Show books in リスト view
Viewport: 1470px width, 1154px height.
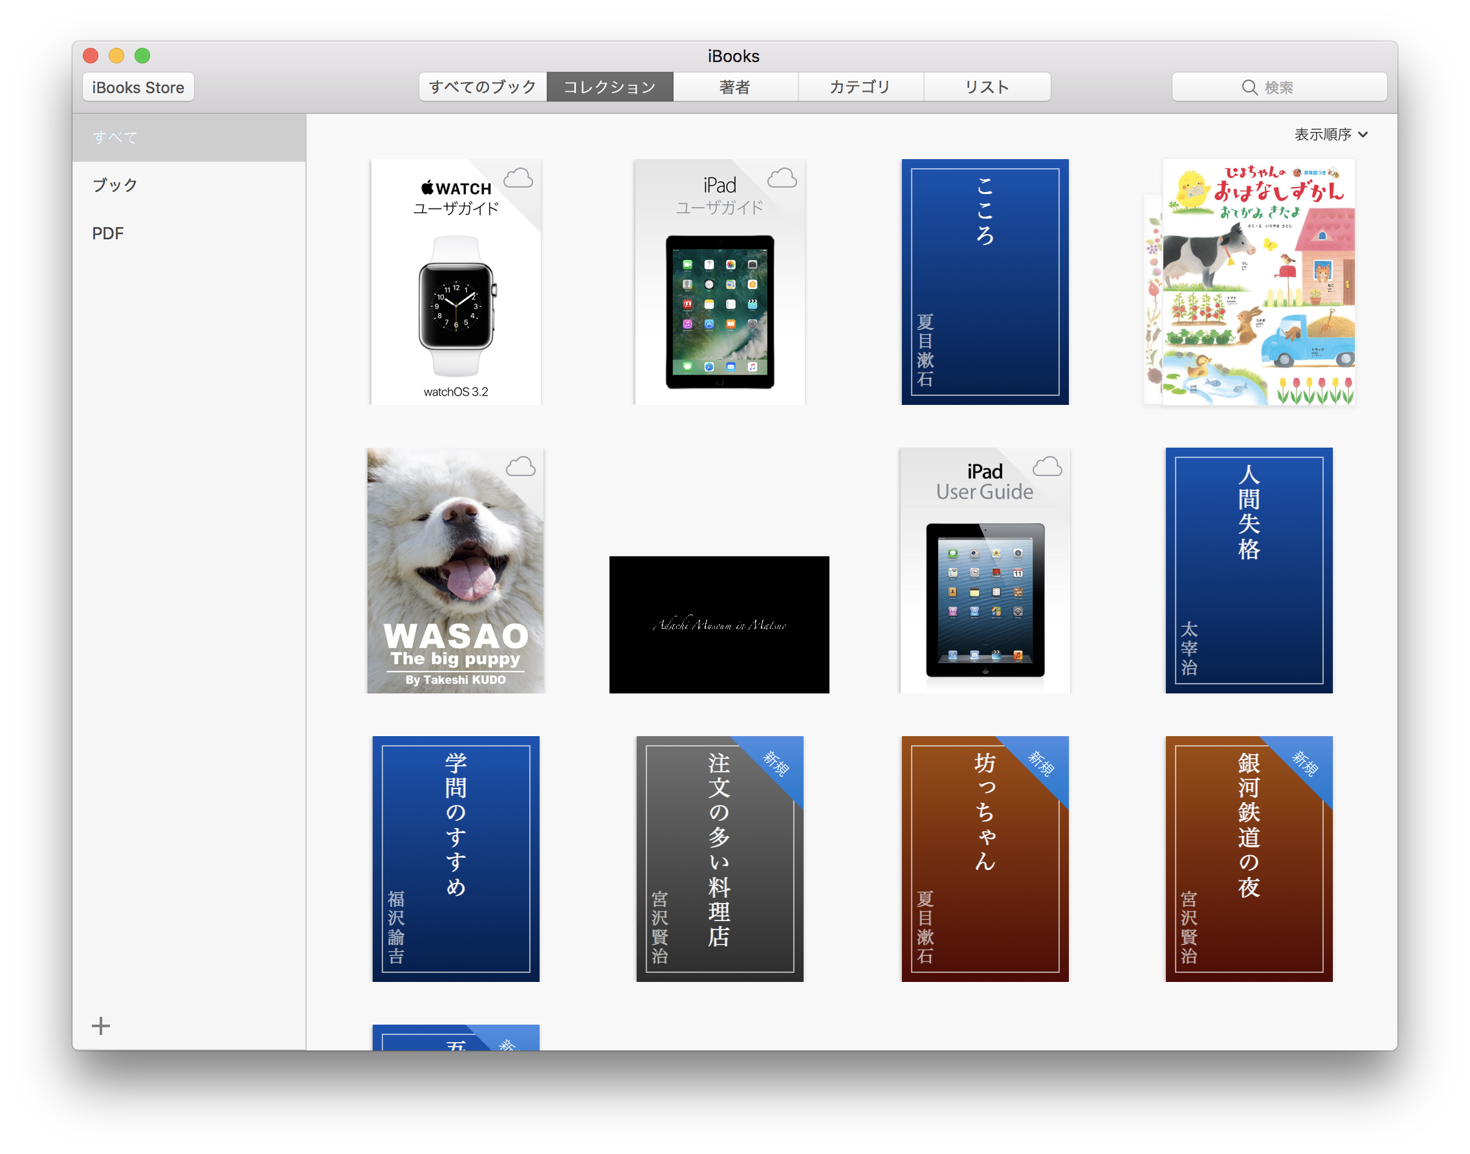[986, 87]
